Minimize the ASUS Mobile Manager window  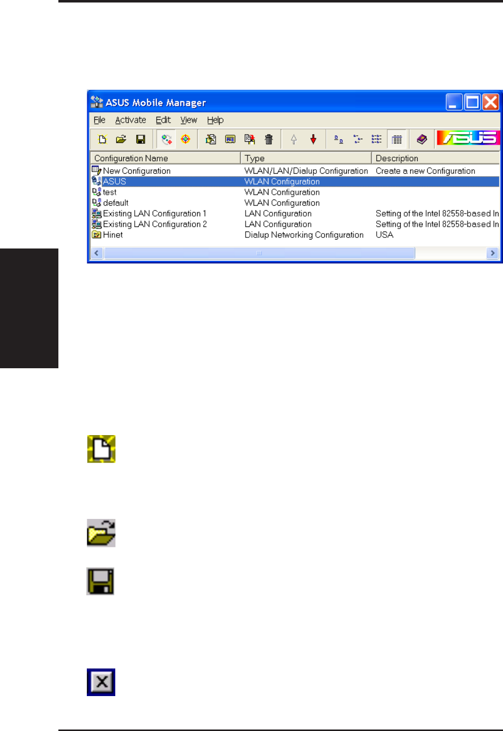pyautogui.click(x=454, y=102)
